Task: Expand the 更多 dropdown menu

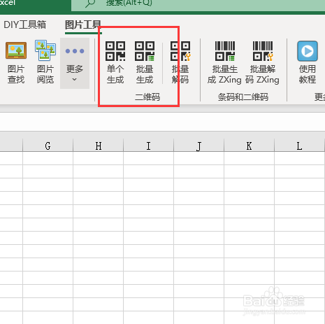Action: [x=75, y=63]
